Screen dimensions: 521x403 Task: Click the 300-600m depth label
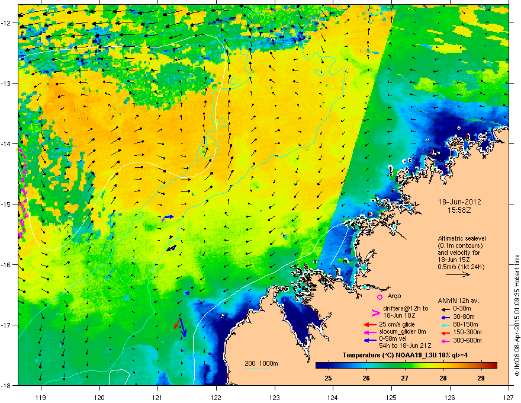click(467, 340)
